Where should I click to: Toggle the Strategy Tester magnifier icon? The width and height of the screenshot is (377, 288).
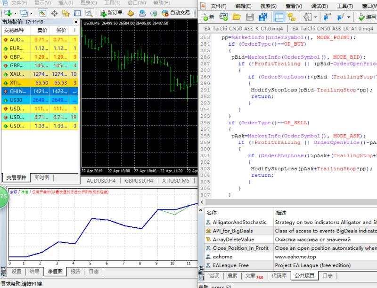pos(89,13)
